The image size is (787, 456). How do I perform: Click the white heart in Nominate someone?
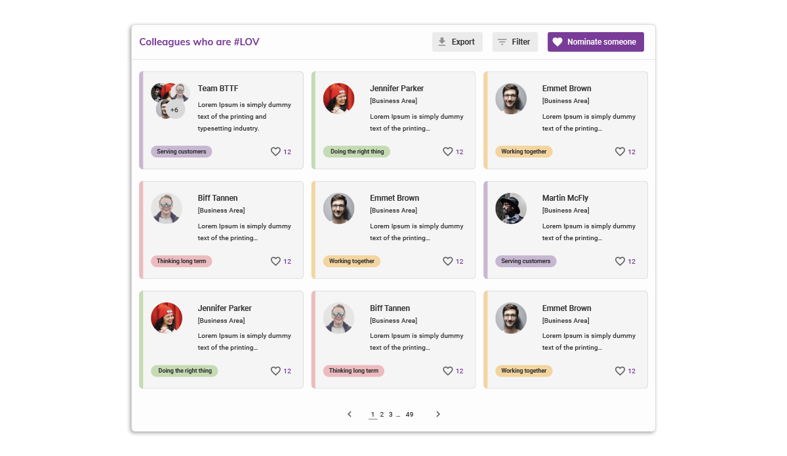click(x=557, y=42)
